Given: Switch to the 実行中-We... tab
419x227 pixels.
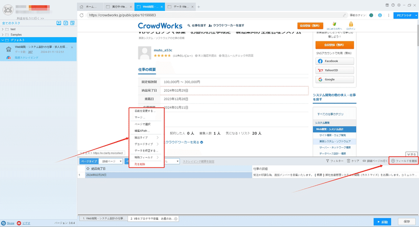Looking at the screenshot, I should (x=118, y=7).
